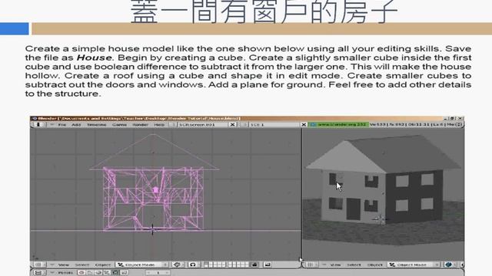Switch to Shading context buttons icon
492x276 pixels.
pos(98,273)
